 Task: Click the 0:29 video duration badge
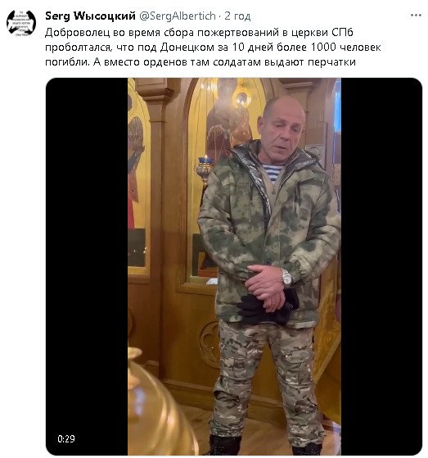point(66,438)
